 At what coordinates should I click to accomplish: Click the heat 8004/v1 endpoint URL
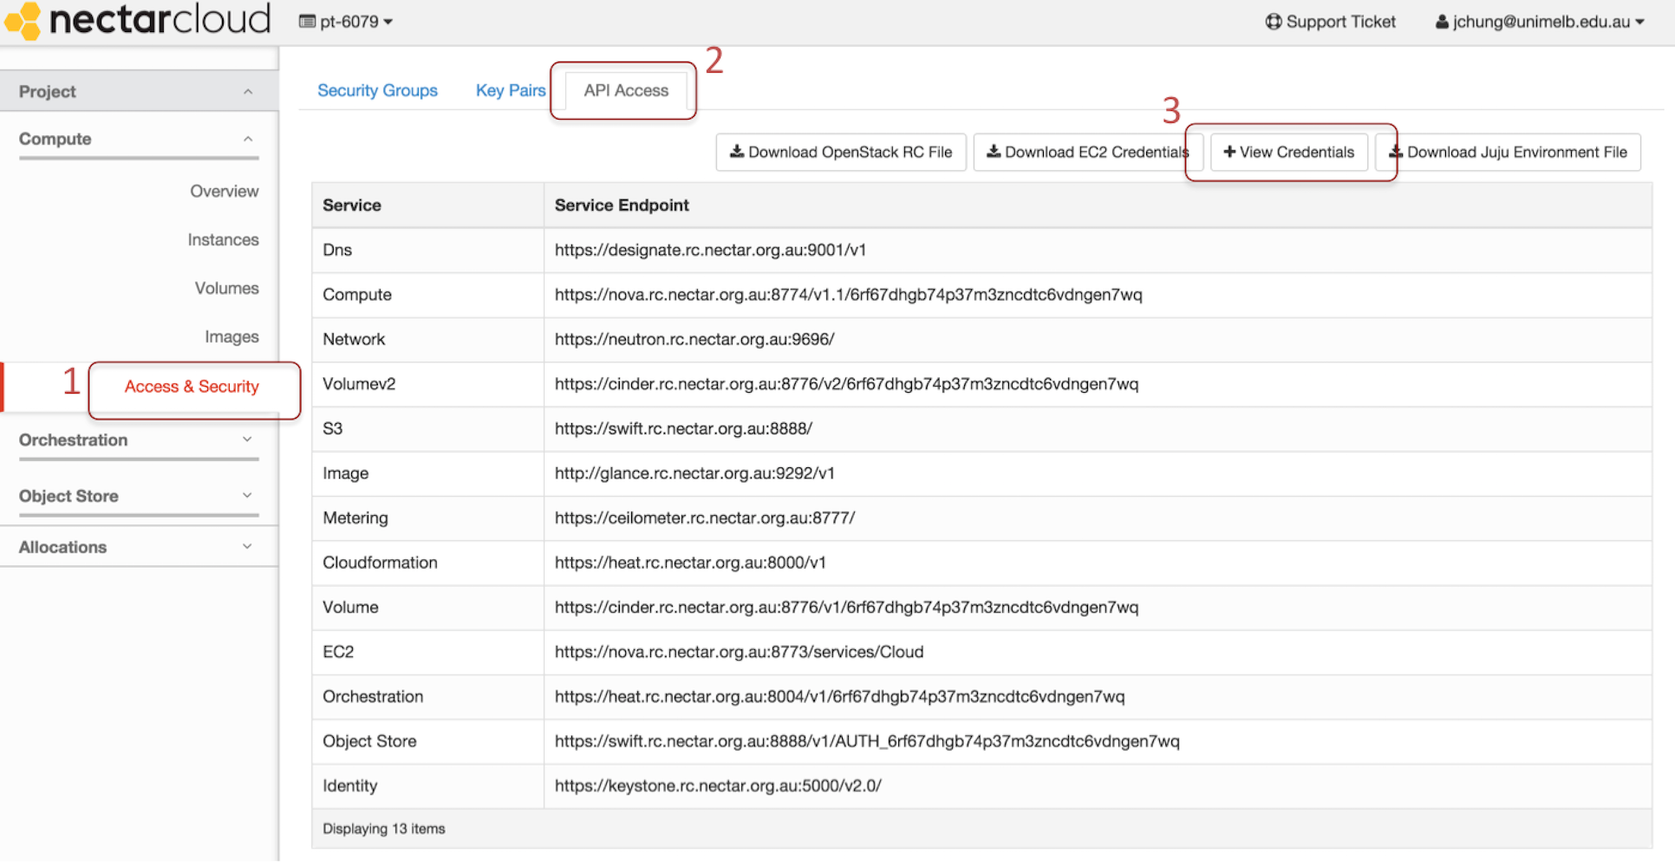tap(839, 697)
